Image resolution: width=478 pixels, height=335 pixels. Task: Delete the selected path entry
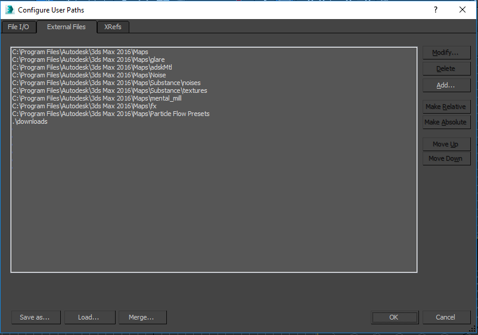[446, 69]
